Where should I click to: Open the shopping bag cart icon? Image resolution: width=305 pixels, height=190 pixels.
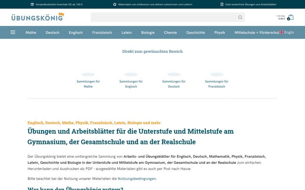coord(291,17)
